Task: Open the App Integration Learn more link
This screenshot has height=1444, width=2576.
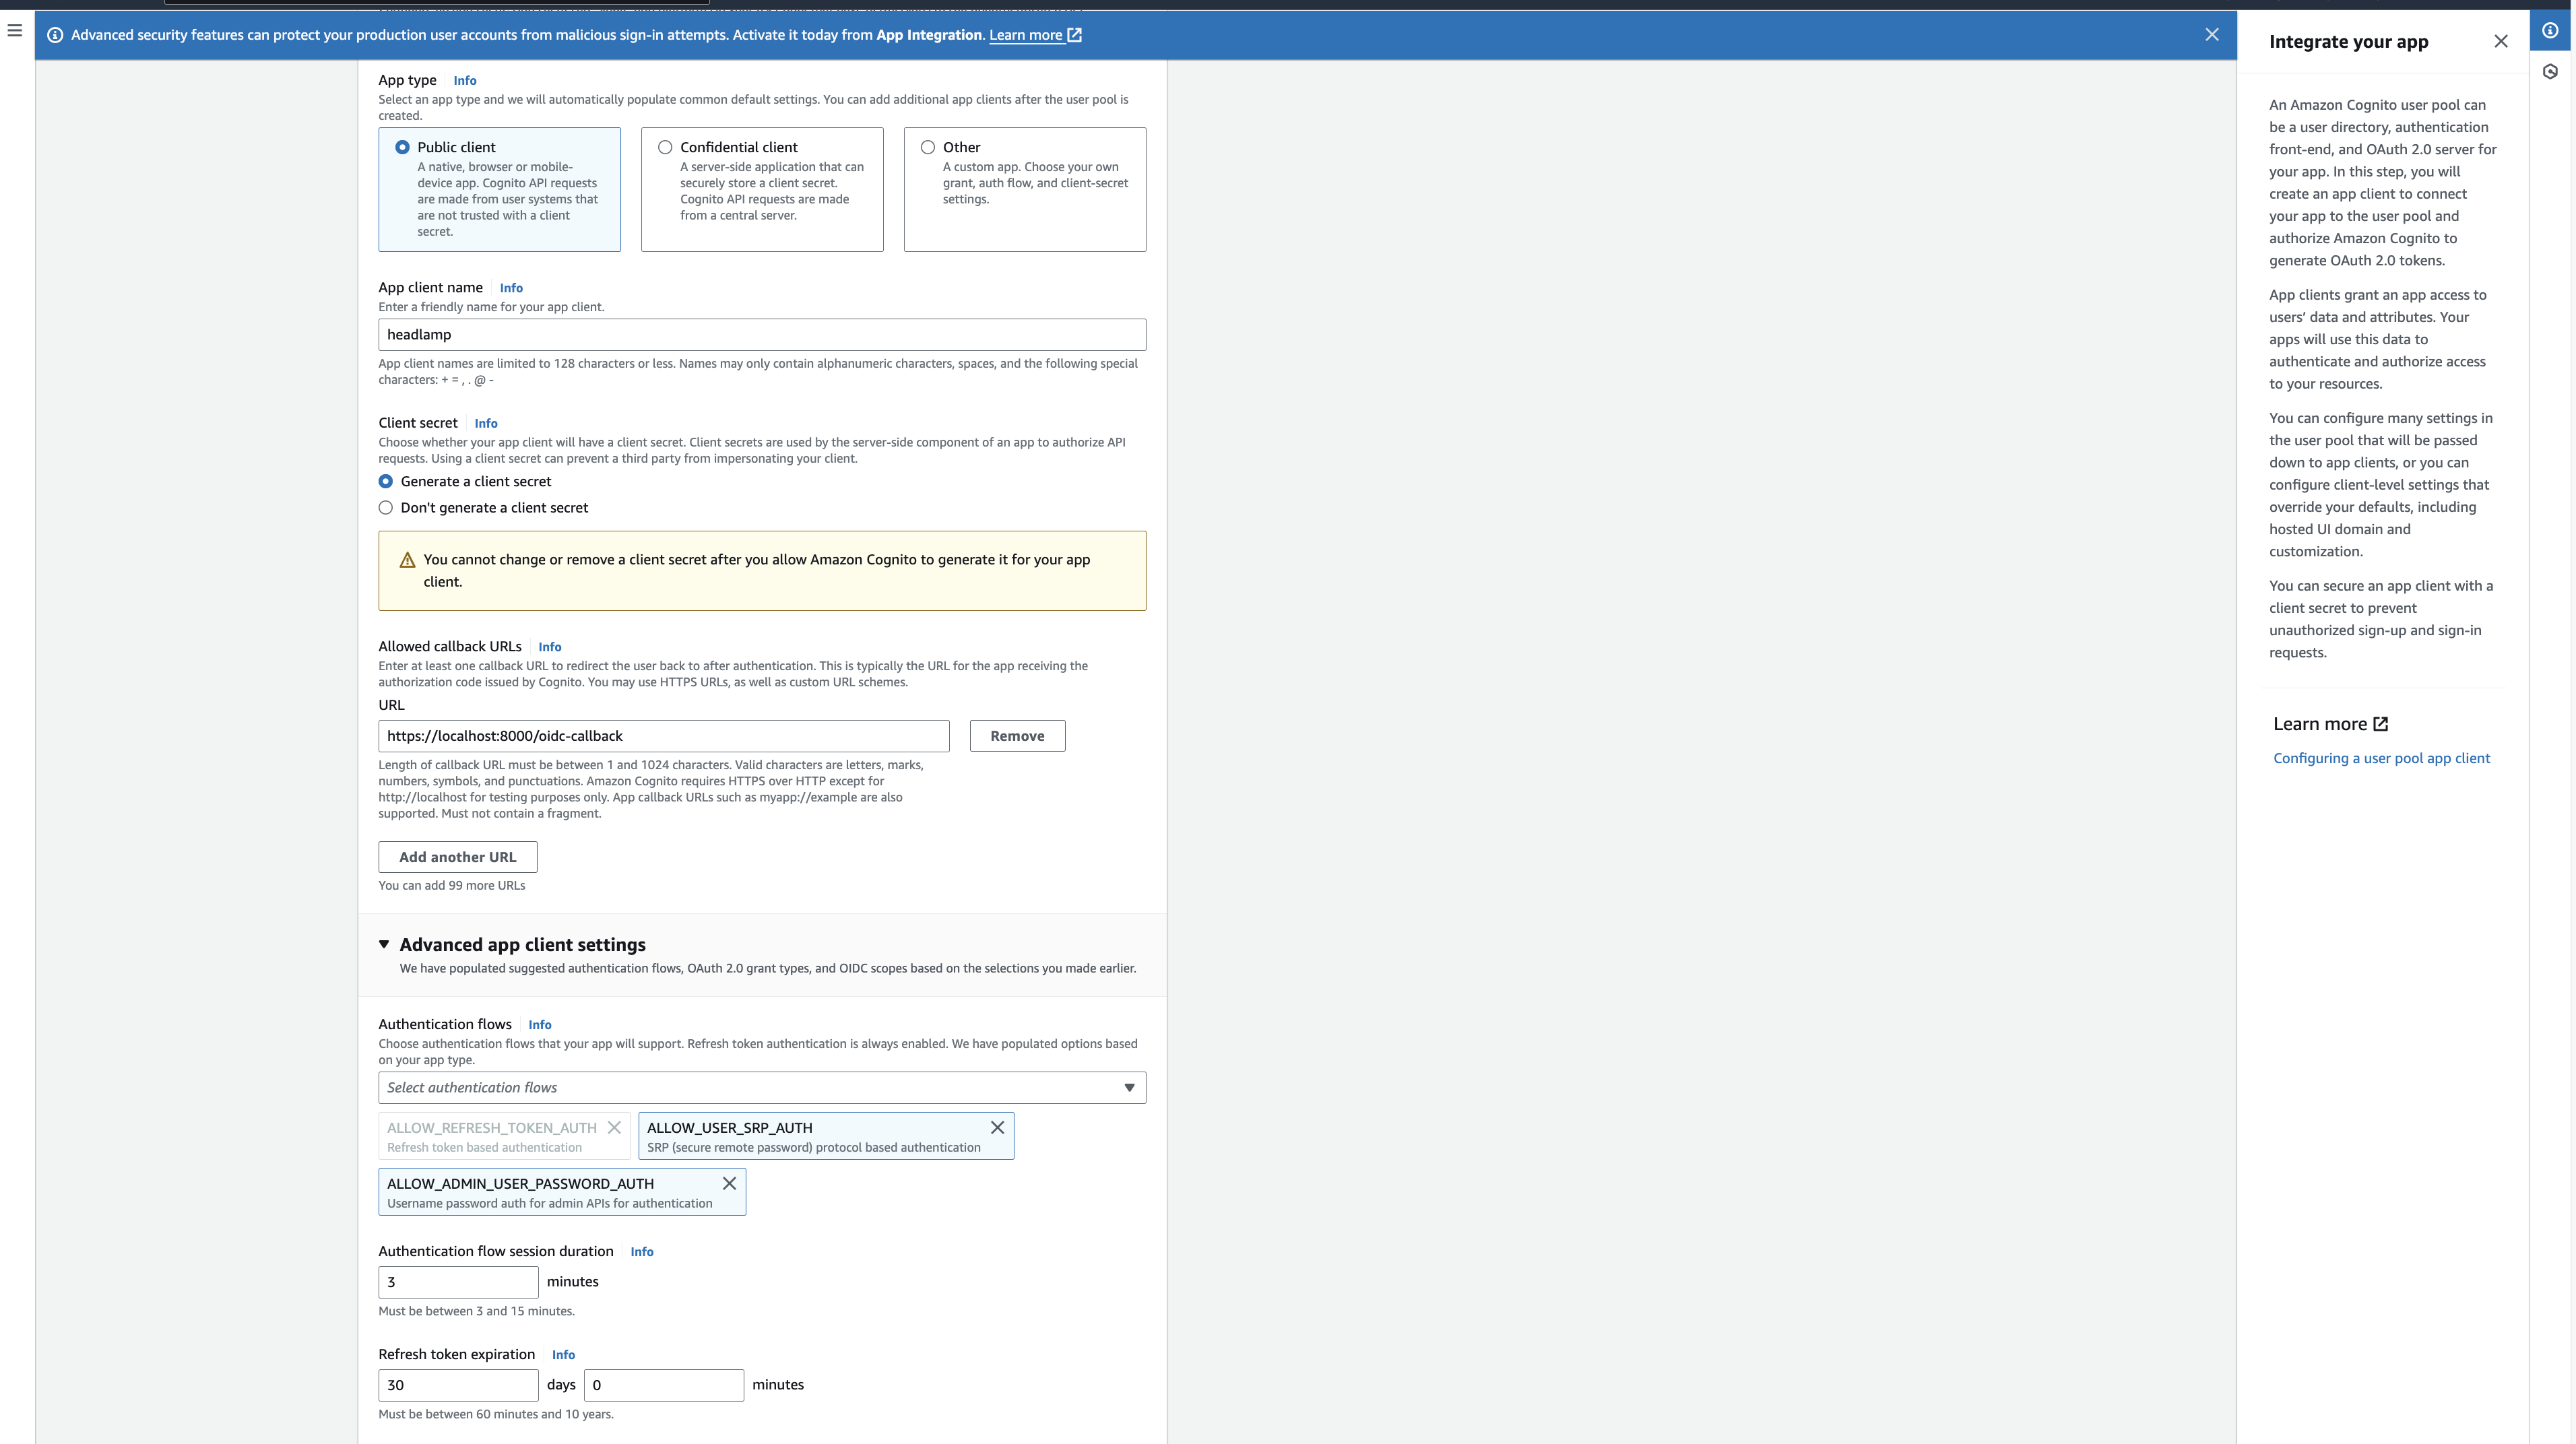Action: coord(1027,34)
